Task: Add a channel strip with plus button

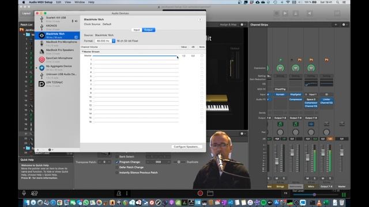Action: [336, 25]
